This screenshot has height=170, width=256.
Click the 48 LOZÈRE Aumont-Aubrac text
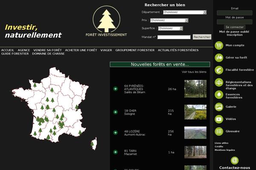[134, 133]
